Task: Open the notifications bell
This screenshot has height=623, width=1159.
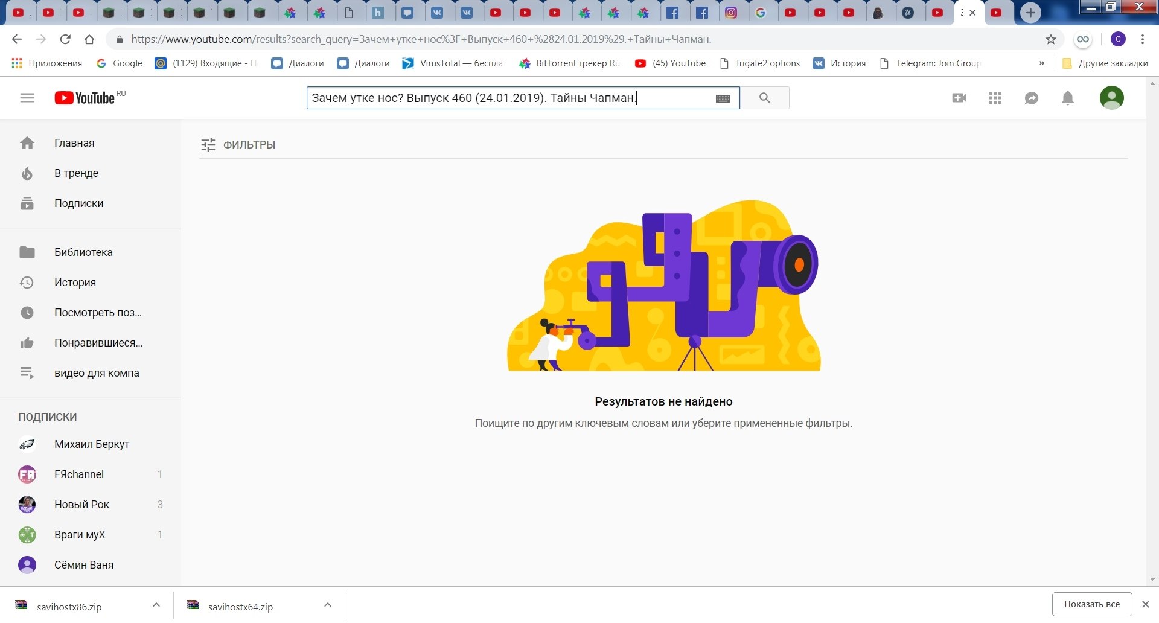Action: [1068, 98]
